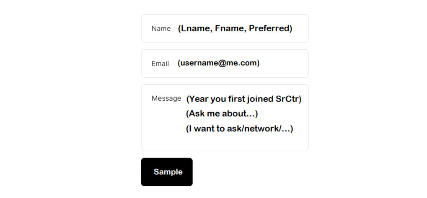Click the Sample button
Screen dimensions: 427x198
pos(167,172)
